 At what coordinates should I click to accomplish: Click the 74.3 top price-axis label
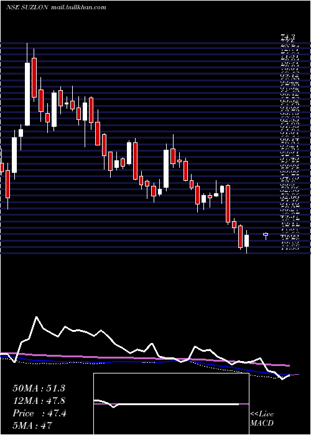(287, 37)
